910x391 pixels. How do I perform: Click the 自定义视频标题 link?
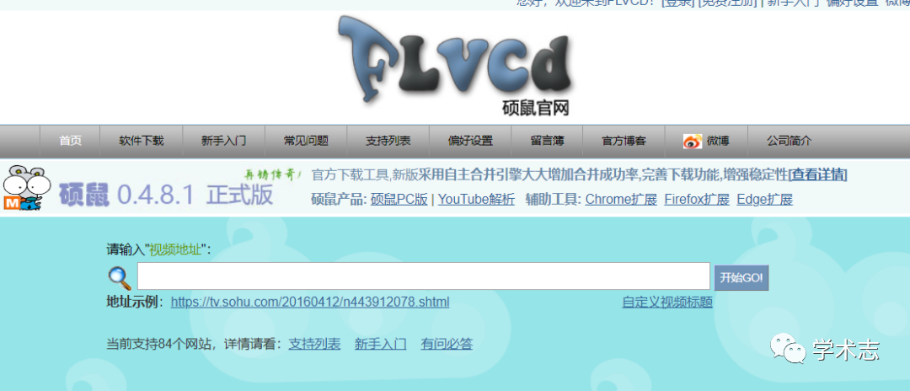(x=667, y=303)
